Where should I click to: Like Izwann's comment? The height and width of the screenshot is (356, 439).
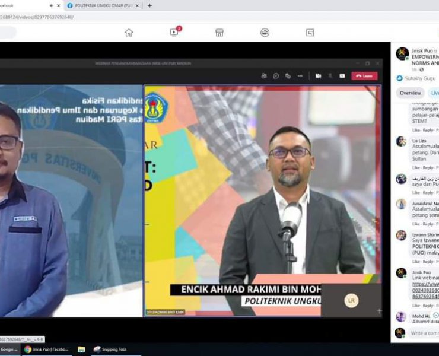pos(416,262)
